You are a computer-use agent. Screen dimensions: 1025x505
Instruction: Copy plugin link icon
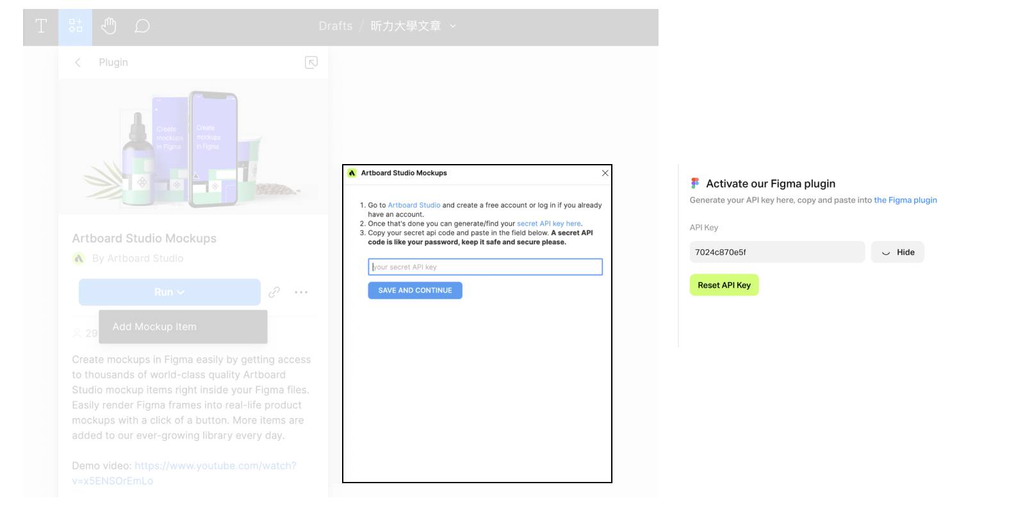(274, 292)
